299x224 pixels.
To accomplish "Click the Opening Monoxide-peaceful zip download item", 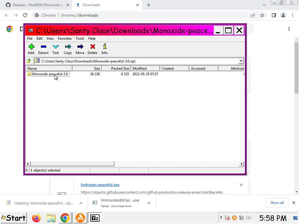I will click(40, 203).
